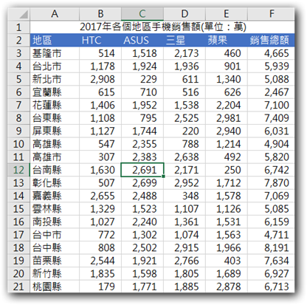Select cell 台東縣
The width and height of the screenshot is (307, 305).
(x=55, y=118)
